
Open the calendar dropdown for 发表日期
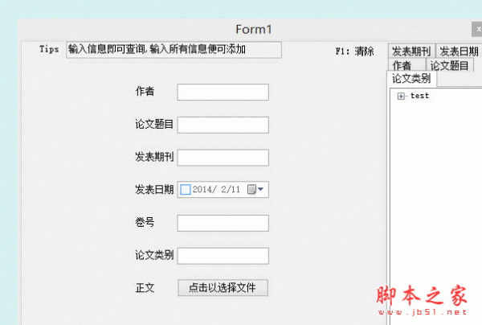point(260,189)
